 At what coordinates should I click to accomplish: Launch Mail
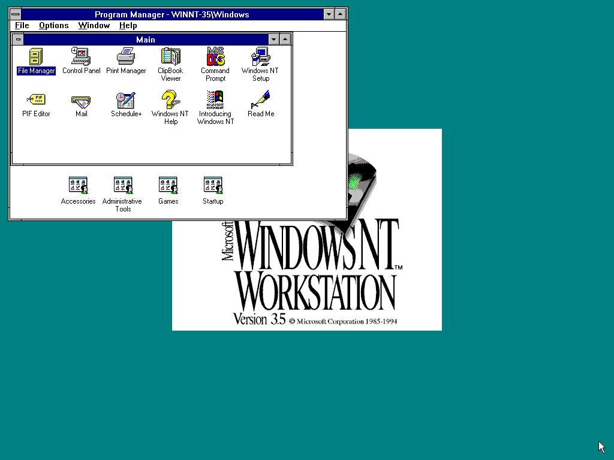click(81, 99)
